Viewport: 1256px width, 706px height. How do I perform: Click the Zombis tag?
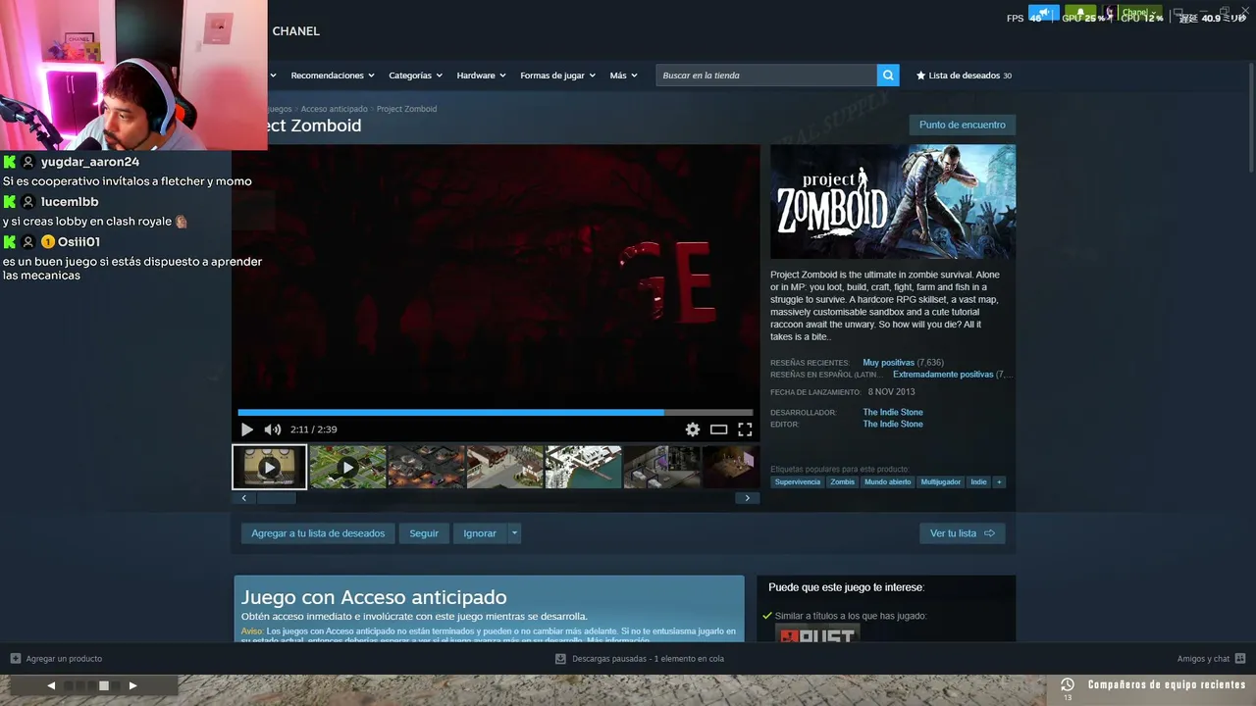point(842,482)
